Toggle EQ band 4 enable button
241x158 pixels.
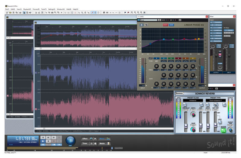178,58
